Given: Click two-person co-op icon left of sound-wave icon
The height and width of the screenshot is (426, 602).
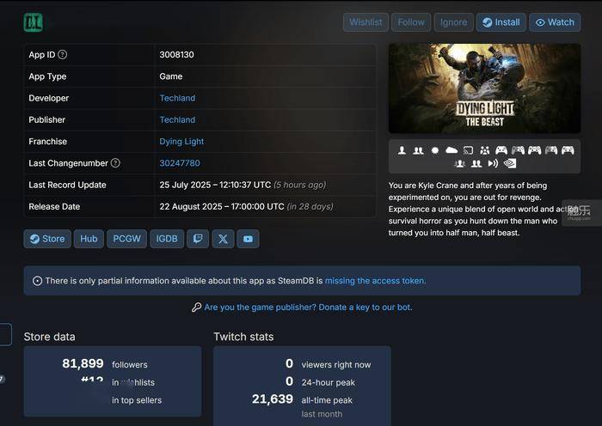Looking at the screenshot, I should pyautogui.click(x=476, y=164).
